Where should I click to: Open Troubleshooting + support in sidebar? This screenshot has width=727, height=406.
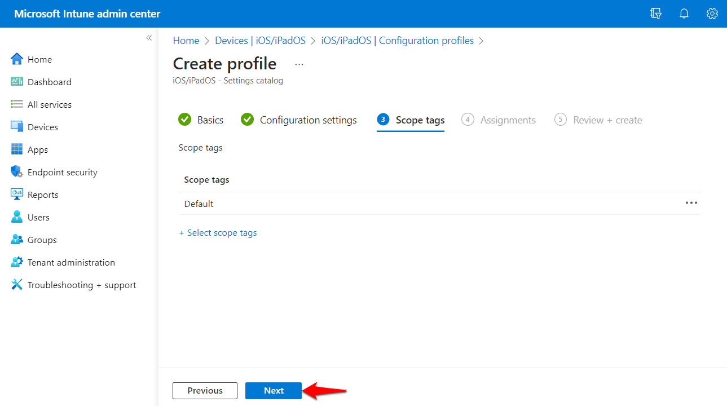pos(82,285)
